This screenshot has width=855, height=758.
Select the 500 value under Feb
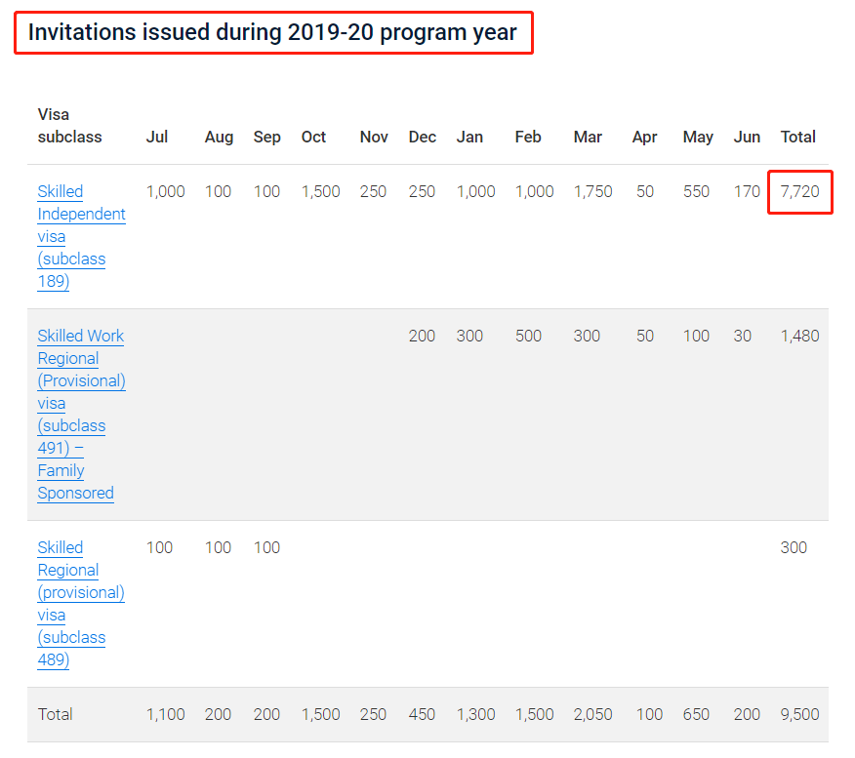(x=528, y=336)
